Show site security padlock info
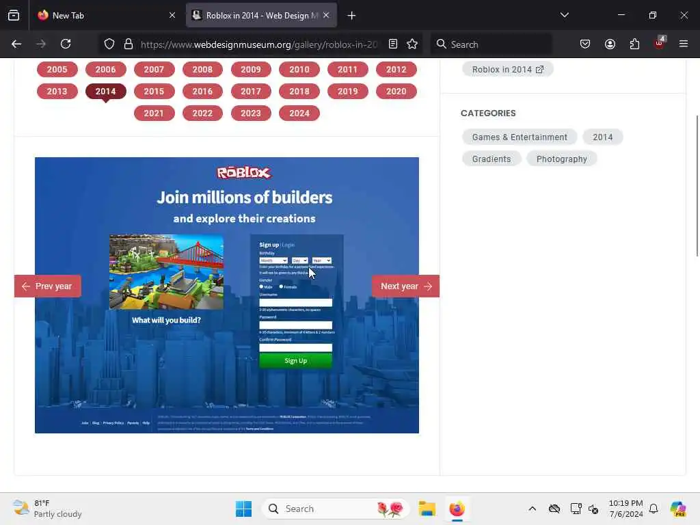The height and width of the screenshot is (525, 700). tap(129, 44)
